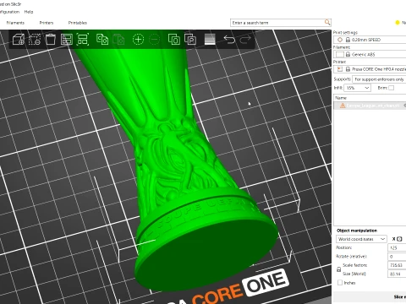This screenshot has height=304, width=406.
Task: Select the object row in Name list
Action: (x=370, y=106)
